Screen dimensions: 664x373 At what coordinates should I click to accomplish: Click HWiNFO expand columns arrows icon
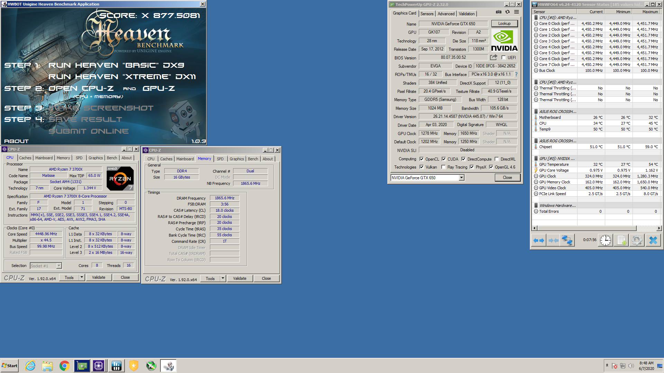coord(539,240)
